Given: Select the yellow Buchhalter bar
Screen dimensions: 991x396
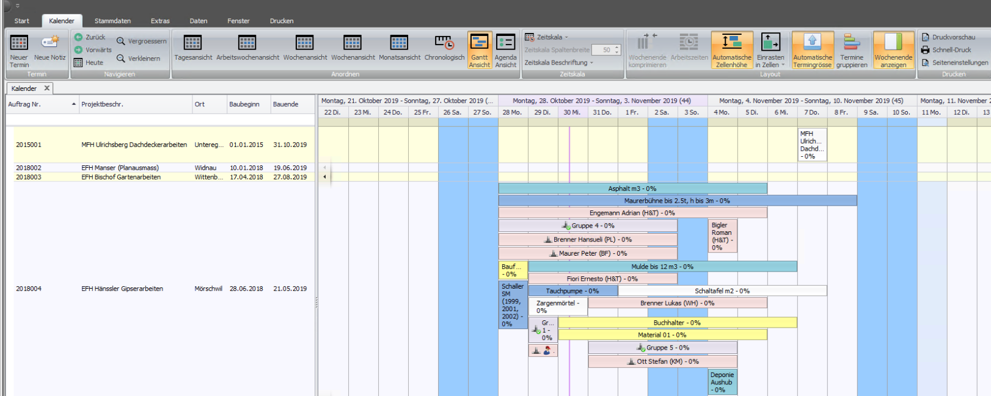Looking at the screenshot, I should coord(678,323).
